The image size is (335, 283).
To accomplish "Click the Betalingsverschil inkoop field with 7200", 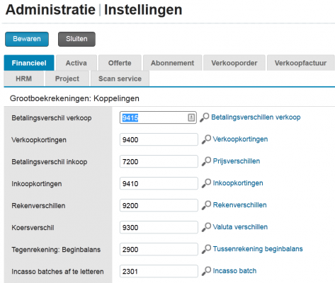I will pyautogui.click(x=159, y=161).
